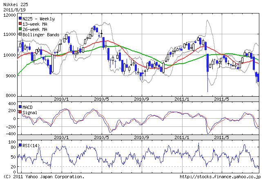Click the Yahoo Japan Corporation copyright text
This screenshot has height=179, width=263.
[x=43, y=176]
